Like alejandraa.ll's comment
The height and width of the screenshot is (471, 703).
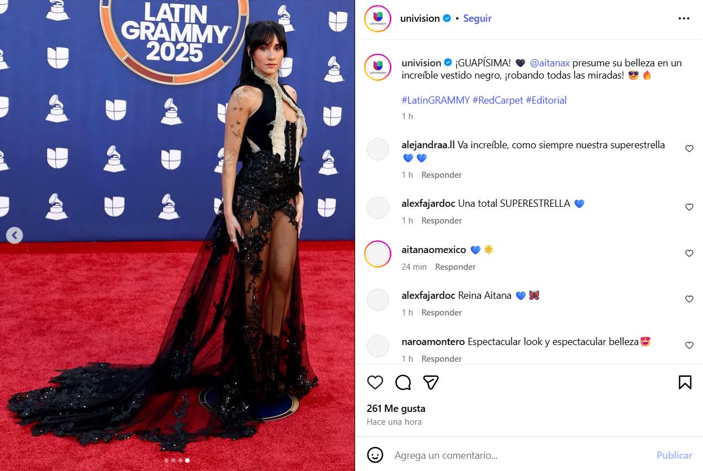click(689, 149)
